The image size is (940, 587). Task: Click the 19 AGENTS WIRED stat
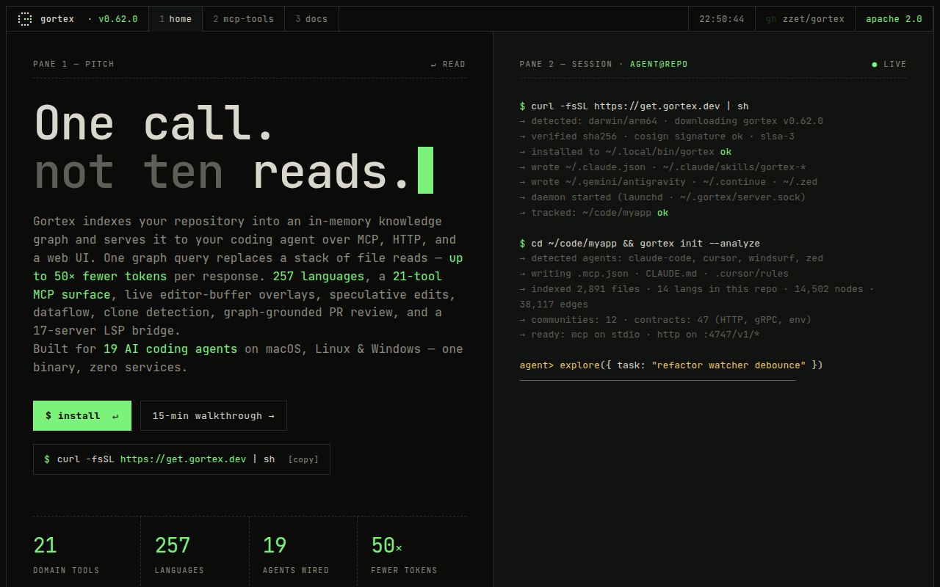click(x=303, y=554)
